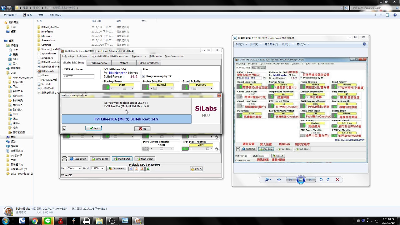Image resolution: width=400 pixels, height=225 pixels.
Task: Open the Options menu in BLHeliSuite
Action: click(x=137, y=56)
